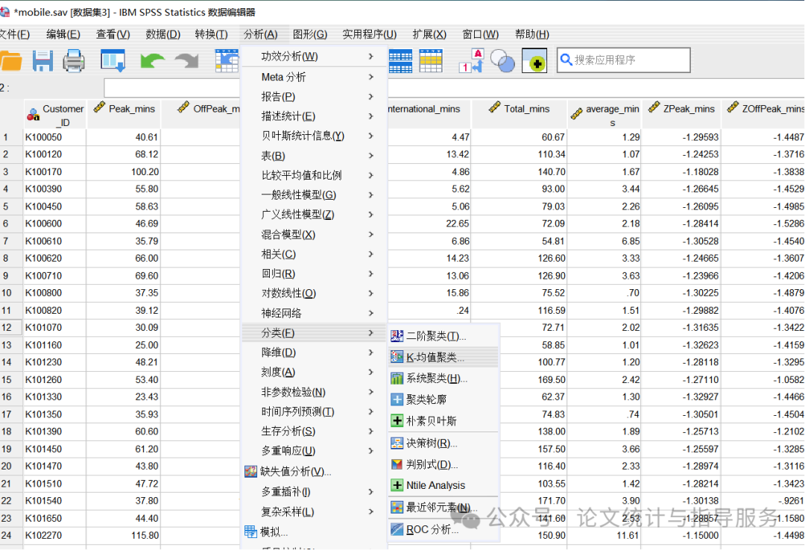Image resolution: width=805 pixels, height=550 pixels.
Task: Click the Go to case toolbar icon
Action: tap(227, 60)
